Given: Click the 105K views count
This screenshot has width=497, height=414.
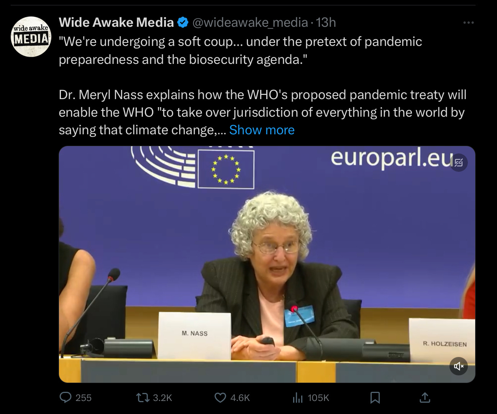Looking at the screenshot, I should (x=318, y=398).
